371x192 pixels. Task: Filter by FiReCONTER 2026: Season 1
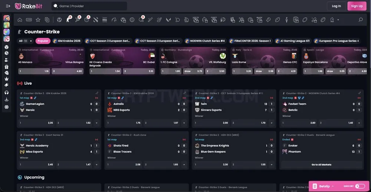tap(251, 41)
